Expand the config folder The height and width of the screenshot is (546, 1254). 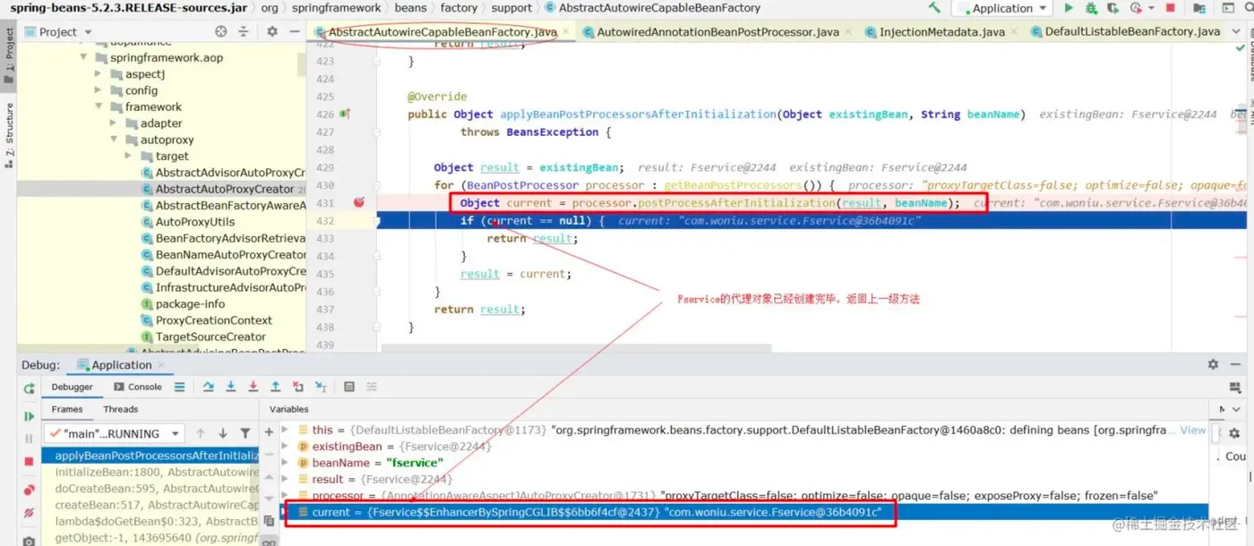(x=99, y=90)
